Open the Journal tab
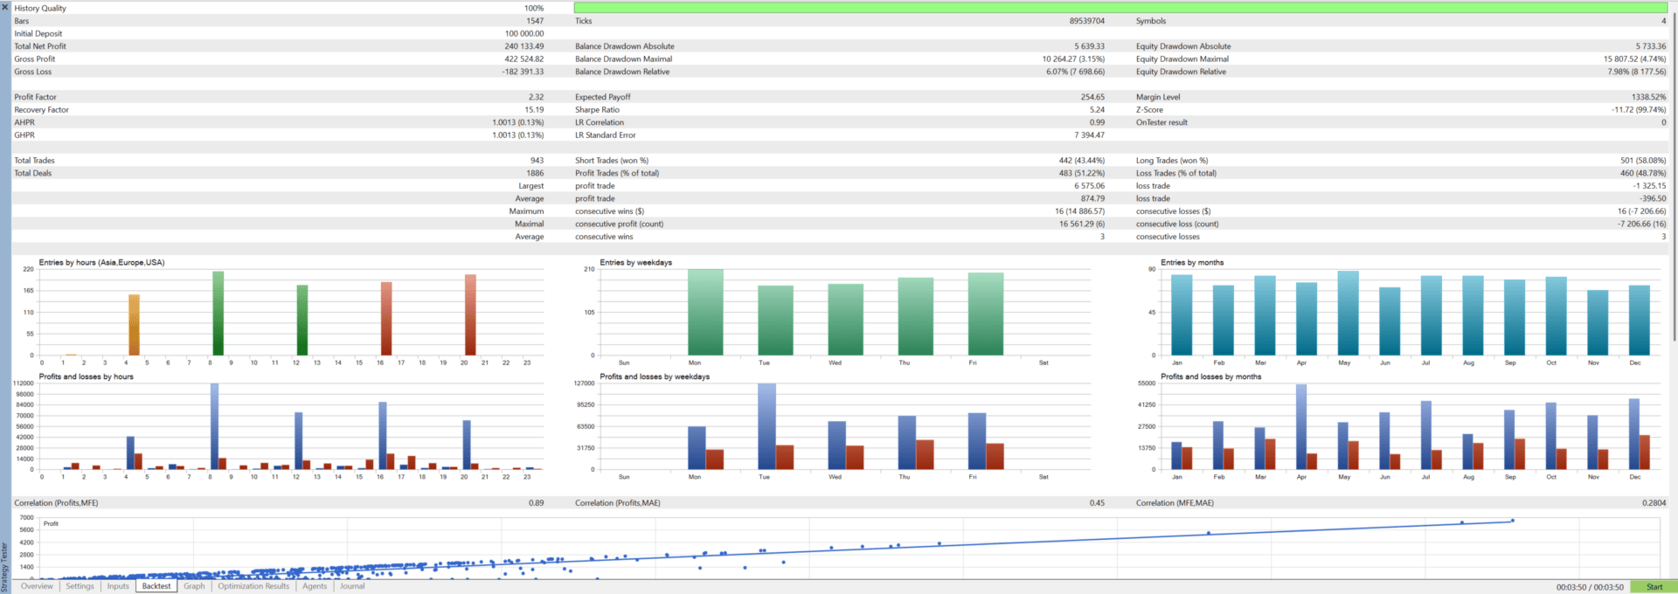The image size is (1678, 594). (x=352, y=586)
